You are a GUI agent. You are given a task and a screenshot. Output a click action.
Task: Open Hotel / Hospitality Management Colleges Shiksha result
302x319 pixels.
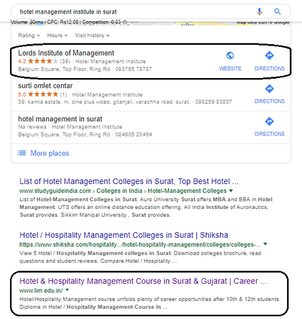coord(124,236)
